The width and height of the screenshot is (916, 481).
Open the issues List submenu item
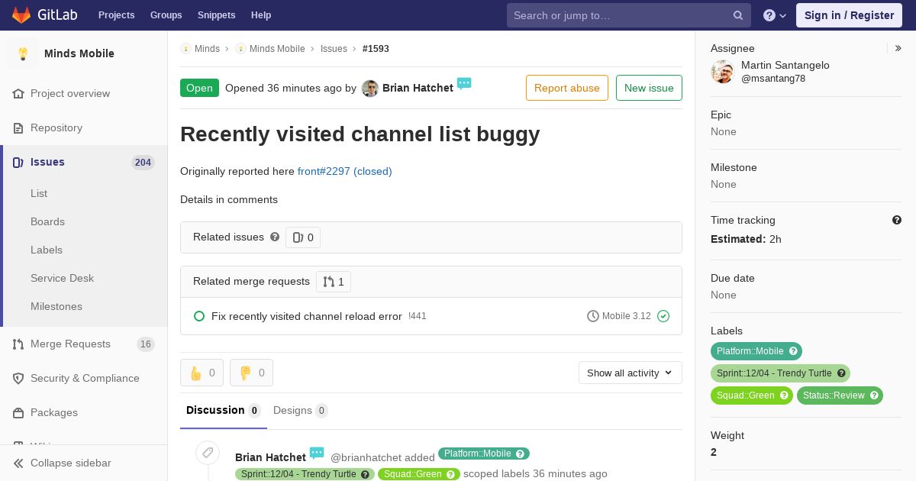pyautogui.click(x=39, y=194)
